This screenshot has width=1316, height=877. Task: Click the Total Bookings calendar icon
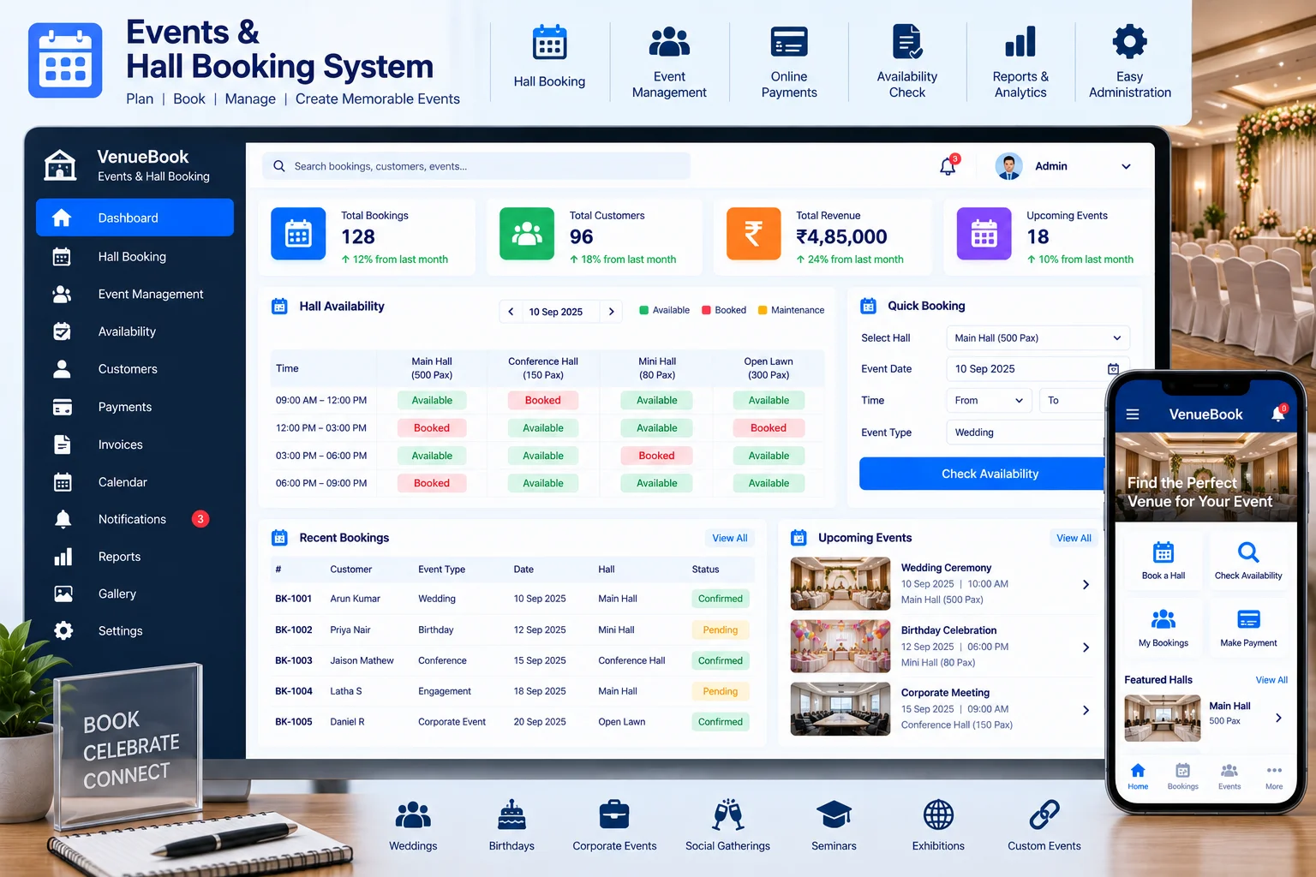pyautogui.click(x=298, y=233)
